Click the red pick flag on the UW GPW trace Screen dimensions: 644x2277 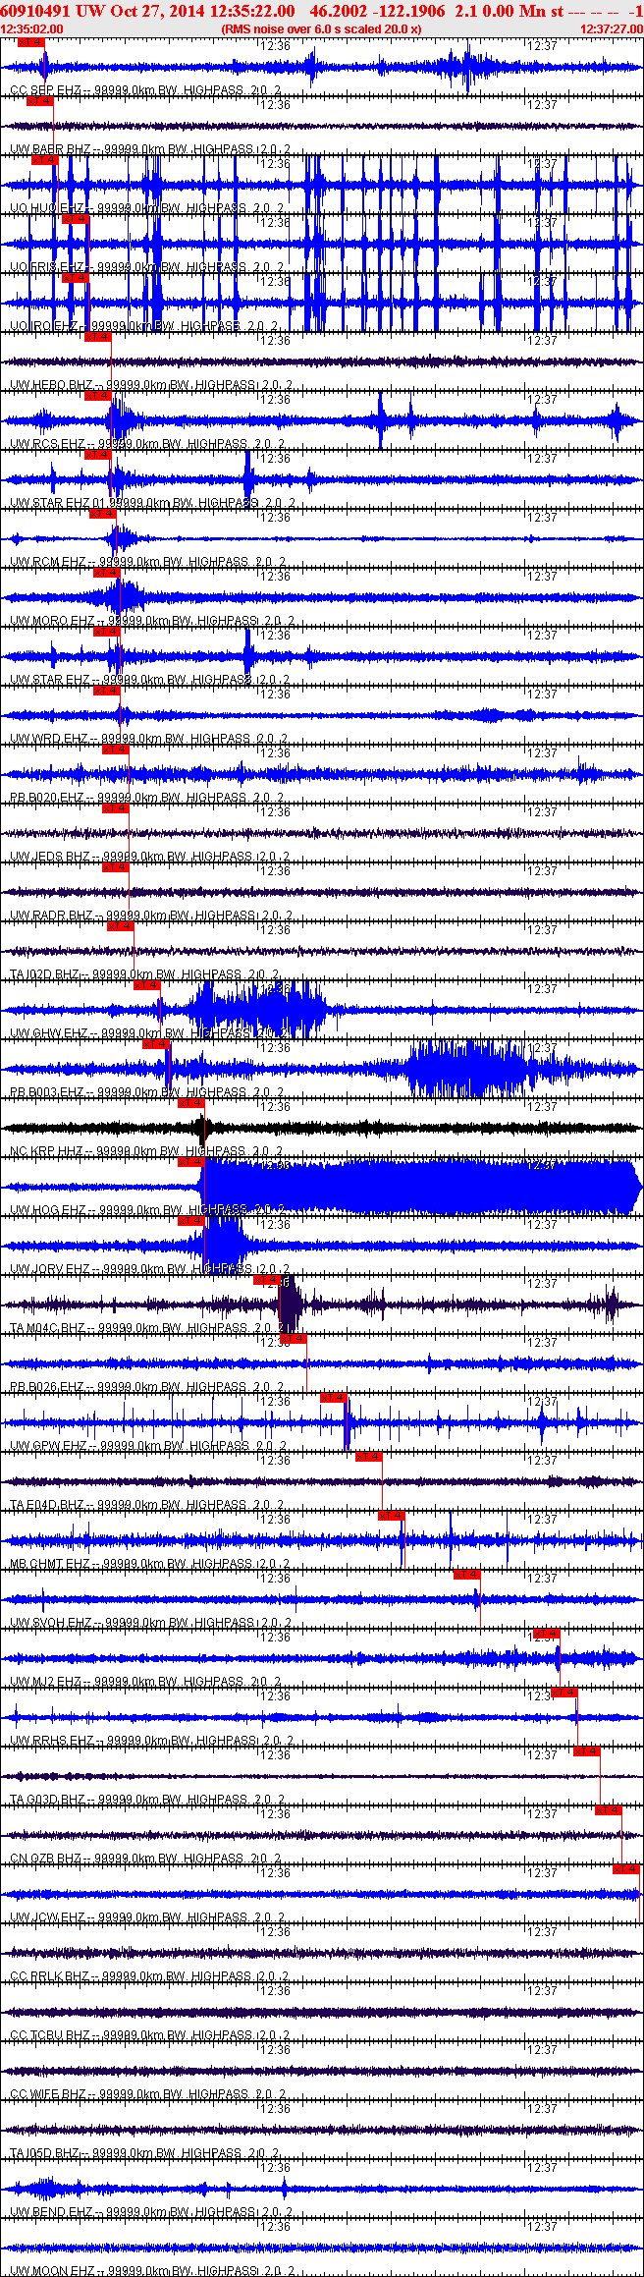pyautogui.click(x=334, y=1398)
